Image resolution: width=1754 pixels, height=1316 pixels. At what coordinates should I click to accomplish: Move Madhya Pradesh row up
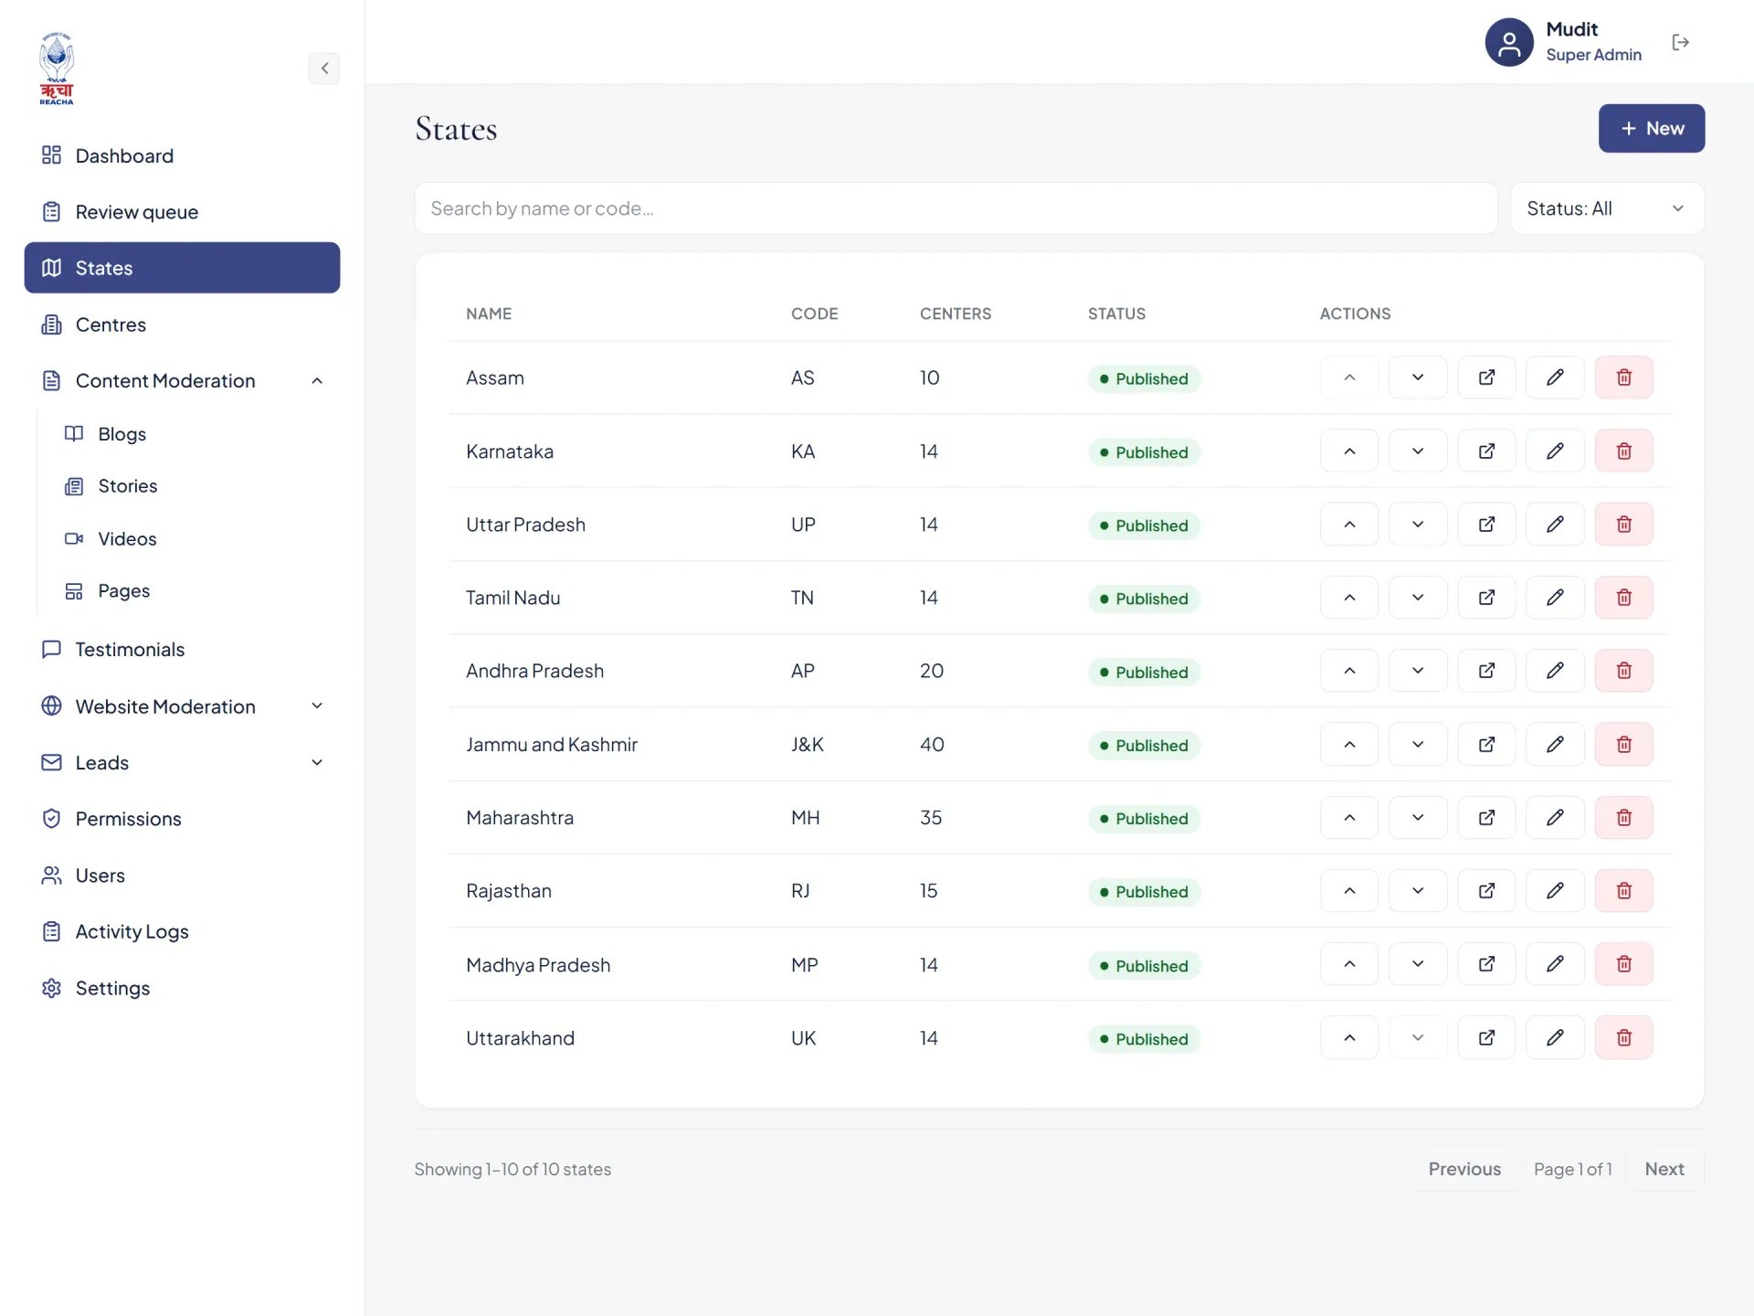[1349, 964]
